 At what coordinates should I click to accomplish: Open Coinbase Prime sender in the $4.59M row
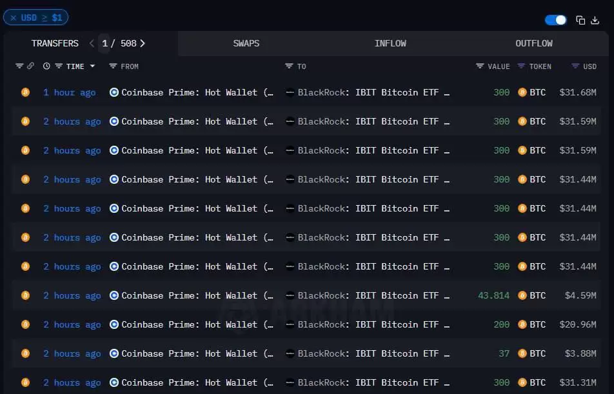click(x=197, y=295)
